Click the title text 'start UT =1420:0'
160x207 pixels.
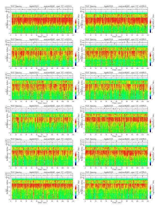click(64, 72)
